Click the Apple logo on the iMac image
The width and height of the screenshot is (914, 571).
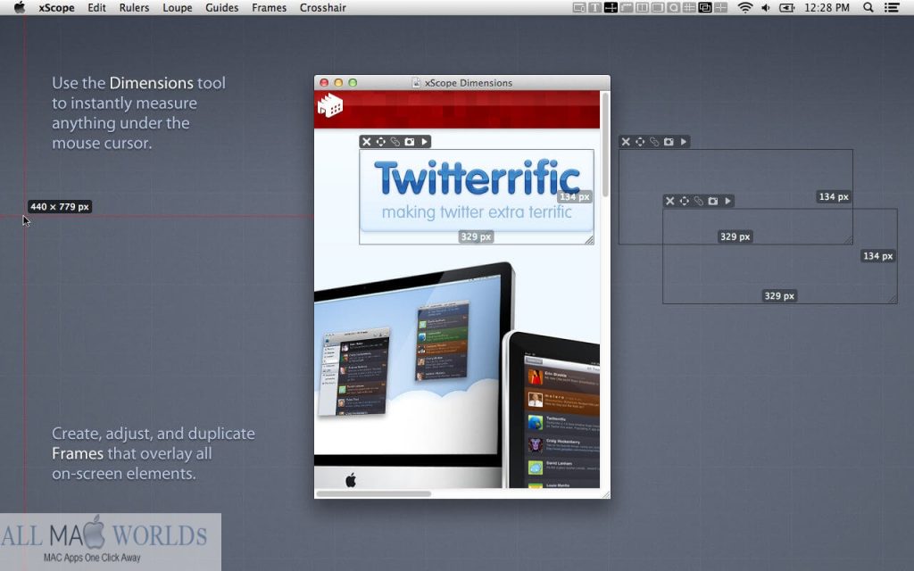point(350,480)
